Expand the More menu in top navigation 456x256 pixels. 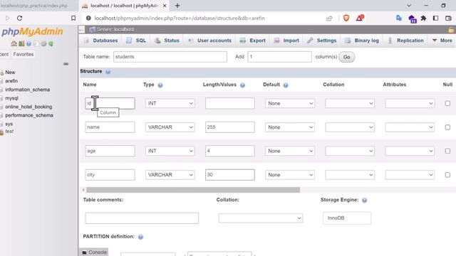coord(442,41)
